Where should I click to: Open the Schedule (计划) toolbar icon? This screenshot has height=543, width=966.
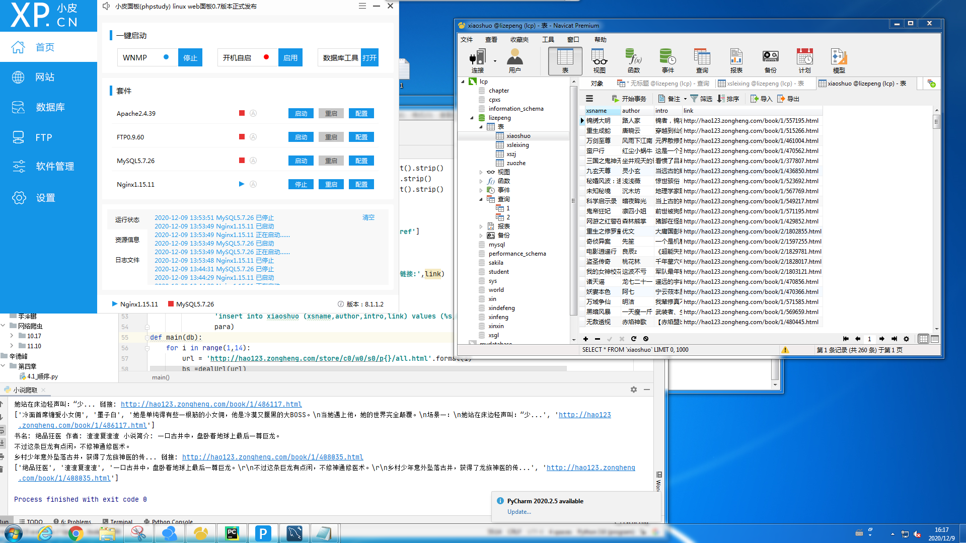[x=804, y=61]
